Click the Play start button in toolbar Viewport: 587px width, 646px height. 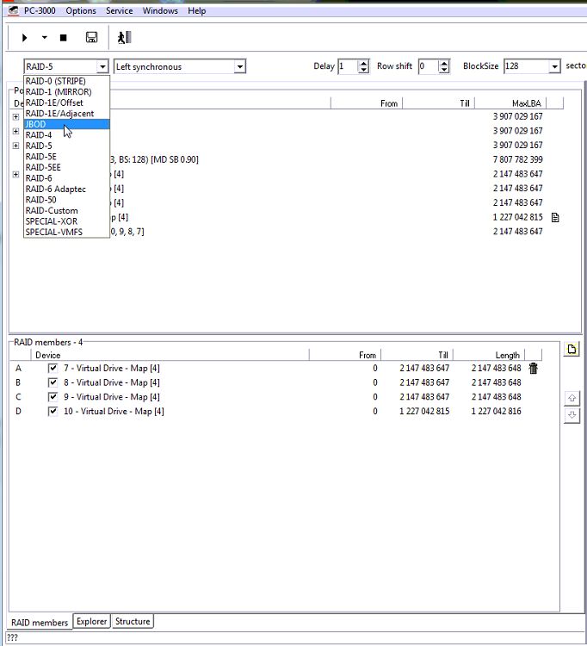tap(24, 38)
